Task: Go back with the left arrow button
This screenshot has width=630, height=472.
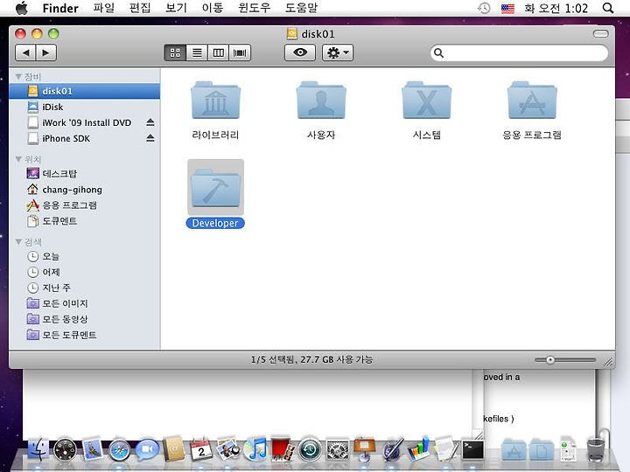Action: (x=25, y=52)
